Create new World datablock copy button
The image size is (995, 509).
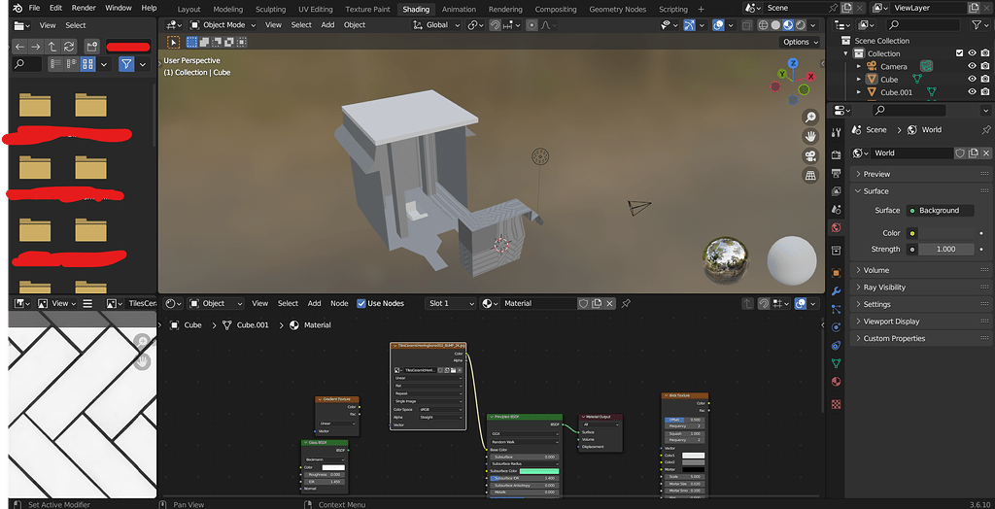pos(973,153)
